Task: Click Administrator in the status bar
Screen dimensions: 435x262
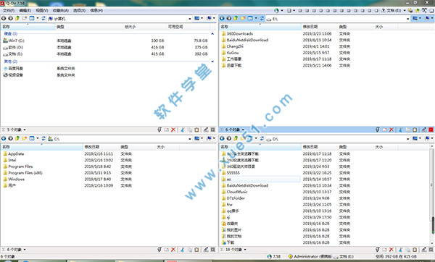Action: point(306,256)
